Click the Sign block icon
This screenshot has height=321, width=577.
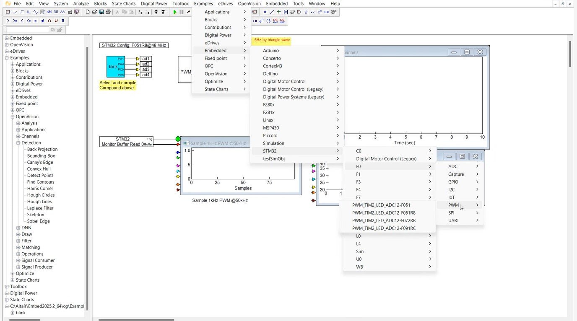coord(326,12)
